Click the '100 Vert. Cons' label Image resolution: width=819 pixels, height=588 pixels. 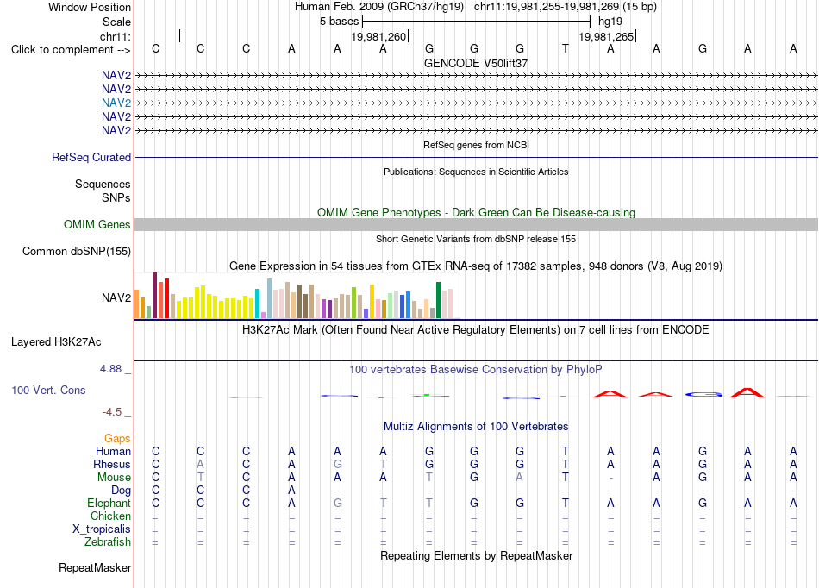[x=48, y=390]
